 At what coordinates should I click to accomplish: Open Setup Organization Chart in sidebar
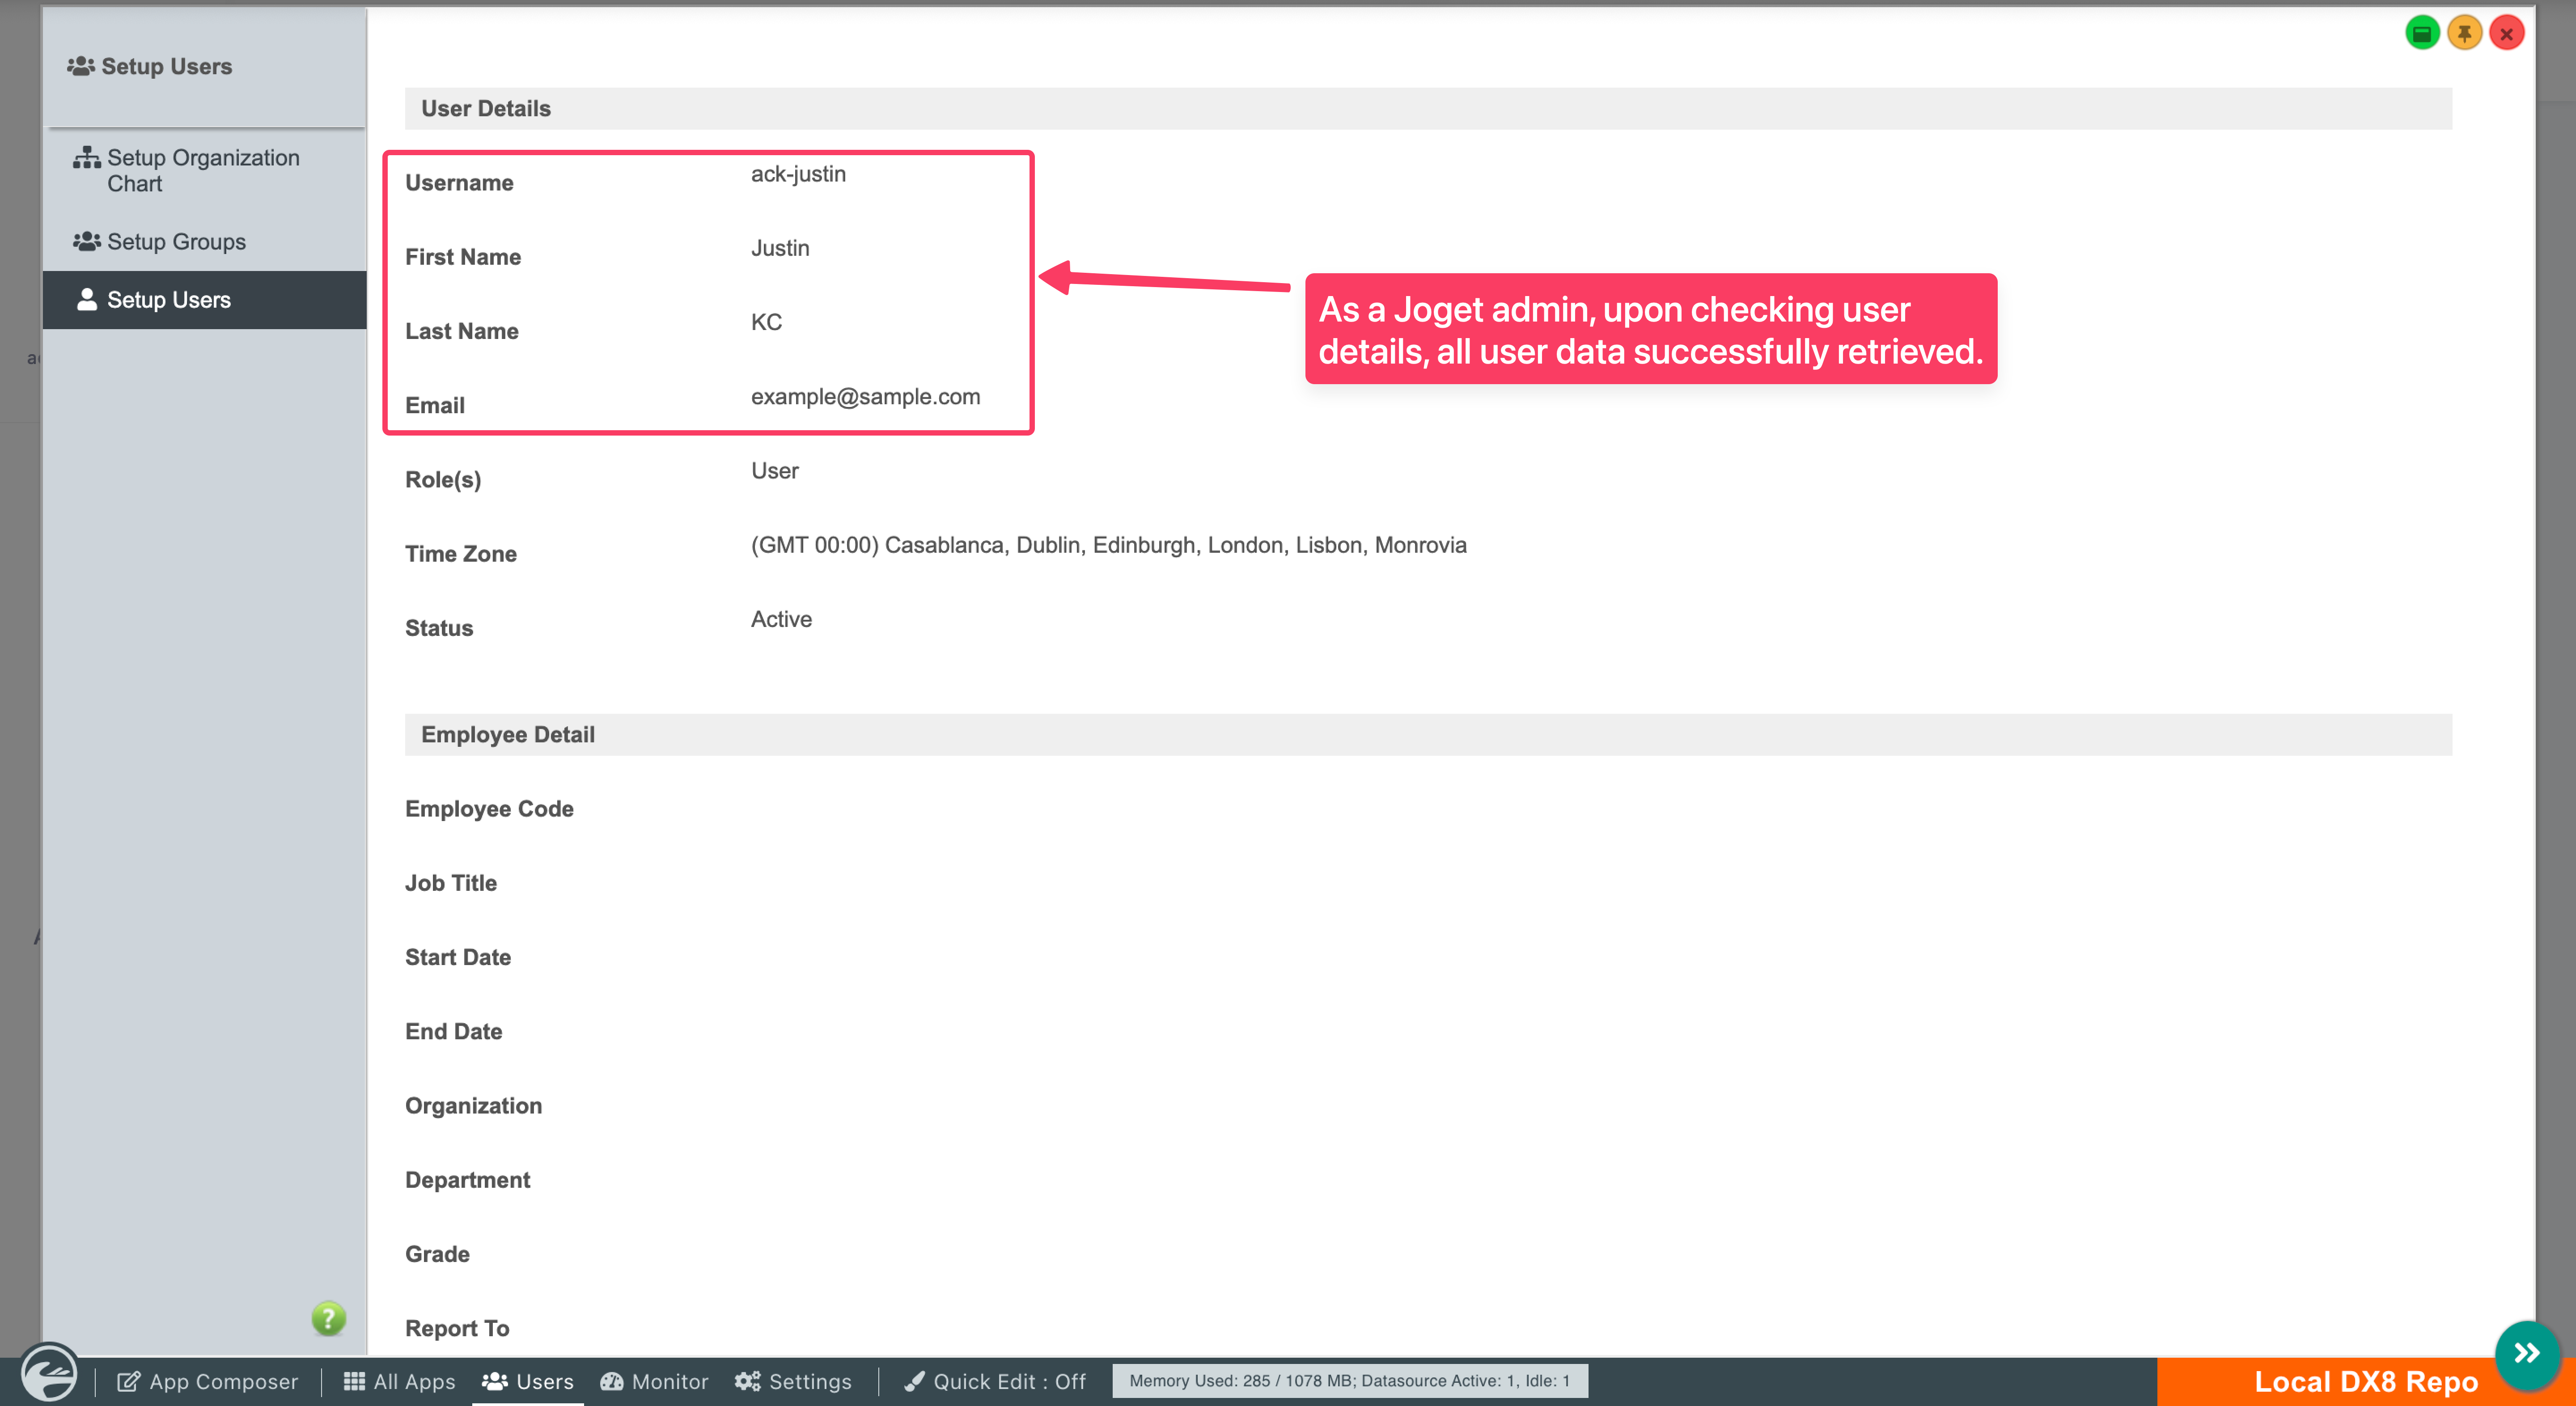[x=205, y=171]
